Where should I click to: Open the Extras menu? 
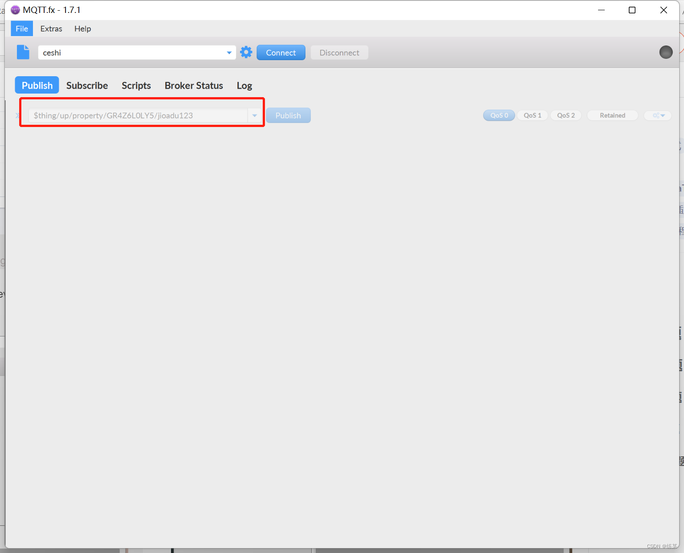tap(51, 29)
